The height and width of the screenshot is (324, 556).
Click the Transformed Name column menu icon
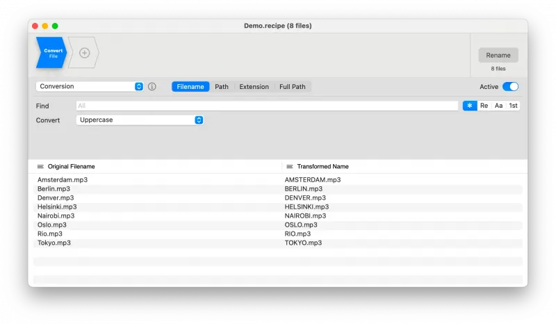coord(290,166)
